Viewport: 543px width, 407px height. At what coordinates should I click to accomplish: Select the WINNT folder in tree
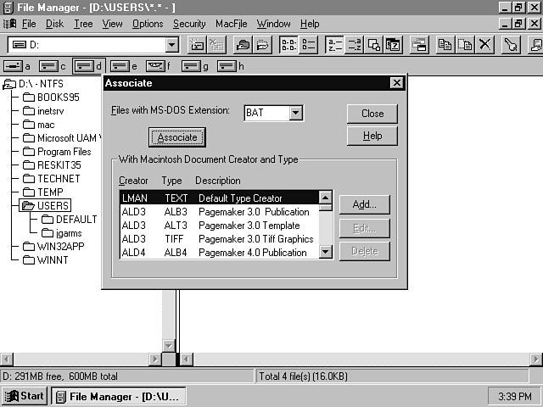pyautogui.click(x=53, y=260)
